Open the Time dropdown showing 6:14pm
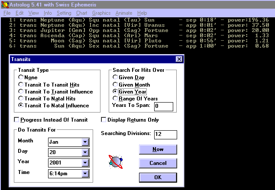This screenshot has height=190, width=275. pos(85,174)
